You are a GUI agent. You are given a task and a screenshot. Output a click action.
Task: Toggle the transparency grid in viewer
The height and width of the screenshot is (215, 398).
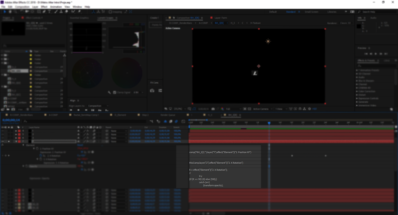pos(250,109)
